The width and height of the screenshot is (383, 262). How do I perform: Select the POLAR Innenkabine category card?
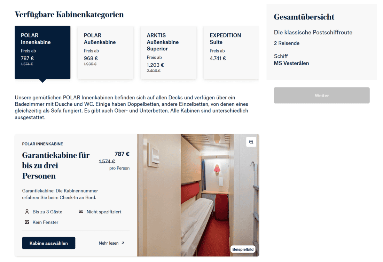pos(43,53)
